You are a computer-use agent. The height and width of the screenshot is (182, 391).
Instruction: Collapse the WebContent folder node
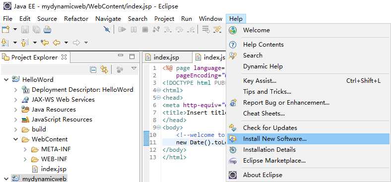(x=16, y=139)
